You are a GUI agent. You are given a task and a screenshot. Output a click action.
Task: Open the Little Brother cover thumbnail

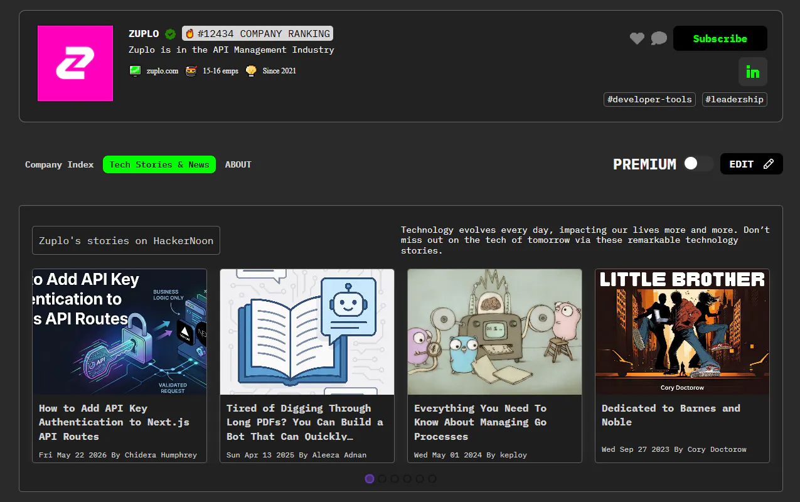(682, 332)
